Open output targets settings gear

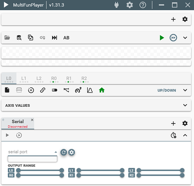click(185, 124)
